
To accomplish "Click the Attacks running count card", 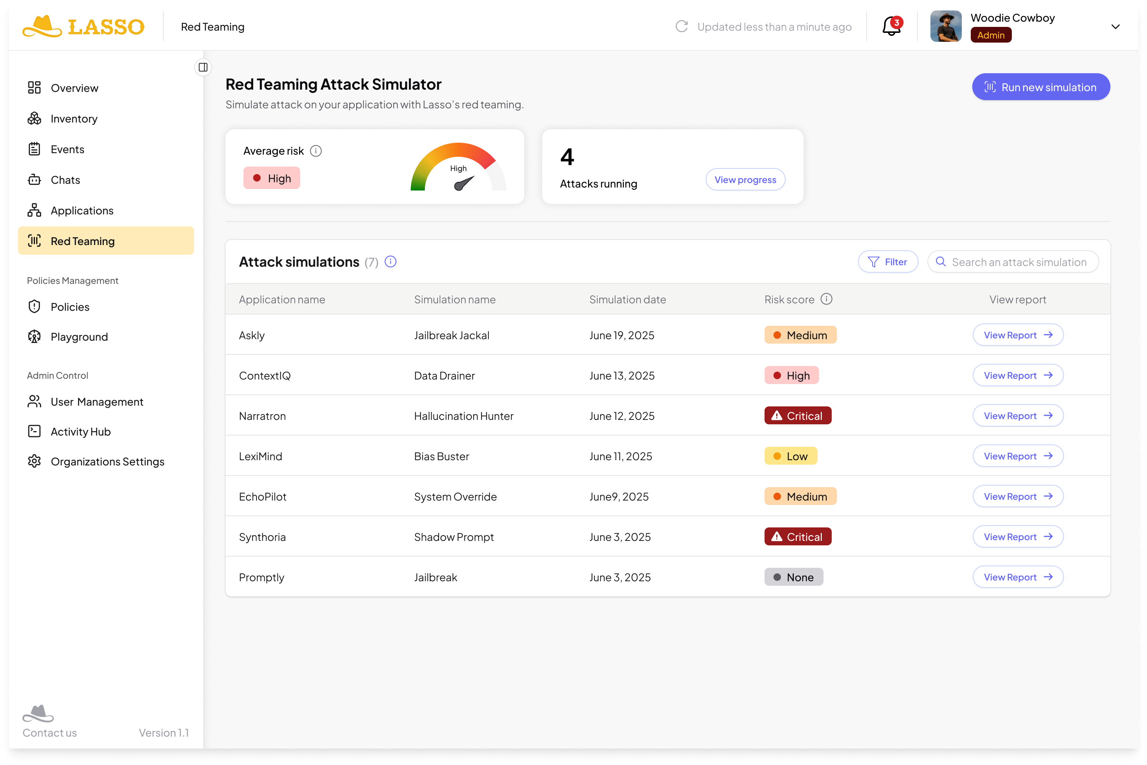I will tap(672, 166).
